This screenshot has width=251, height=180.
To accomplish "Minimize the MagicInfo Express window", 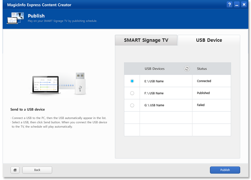I will click(237, 4).
